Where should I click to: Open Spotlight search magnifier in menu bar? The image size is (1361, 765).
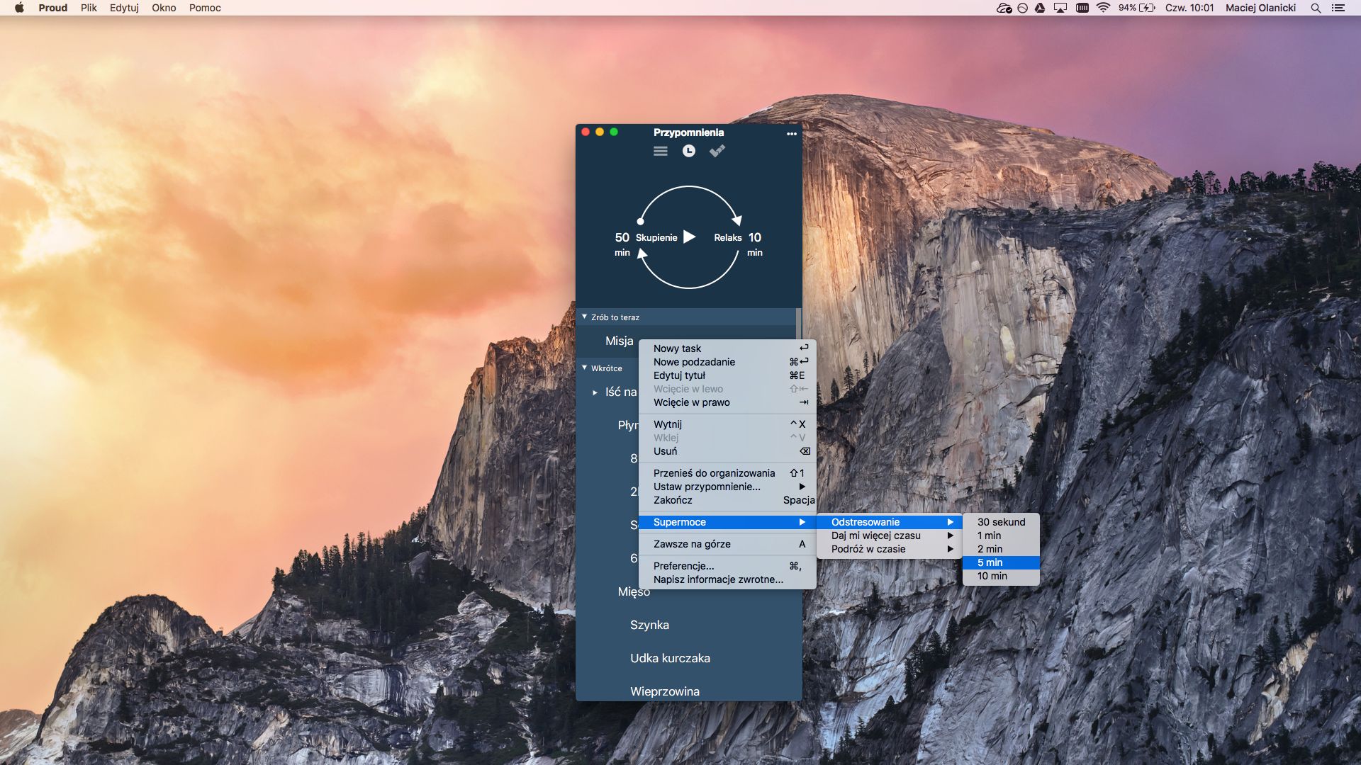point(1316,8)
